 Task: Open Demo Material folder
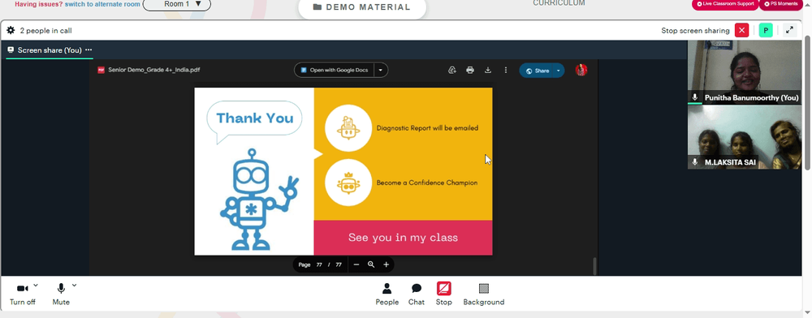point(362,7)
